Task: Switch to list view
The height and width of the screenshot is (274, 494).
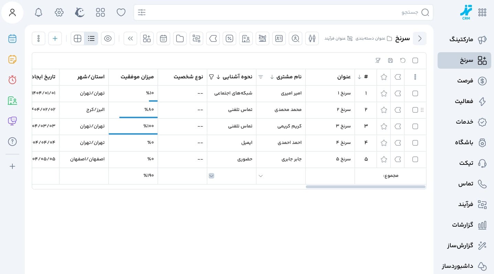Action: (91, 38)
